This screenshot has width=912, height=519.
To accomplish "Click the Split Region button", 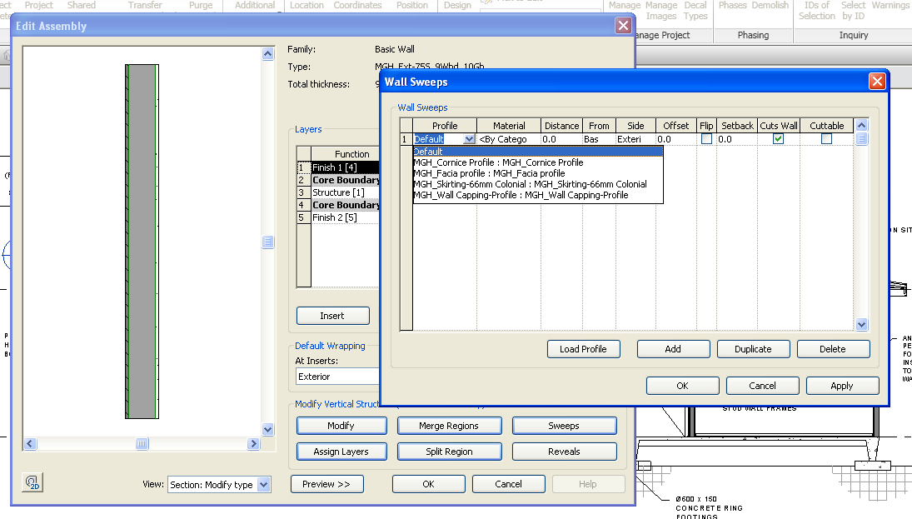I will 449,452.
